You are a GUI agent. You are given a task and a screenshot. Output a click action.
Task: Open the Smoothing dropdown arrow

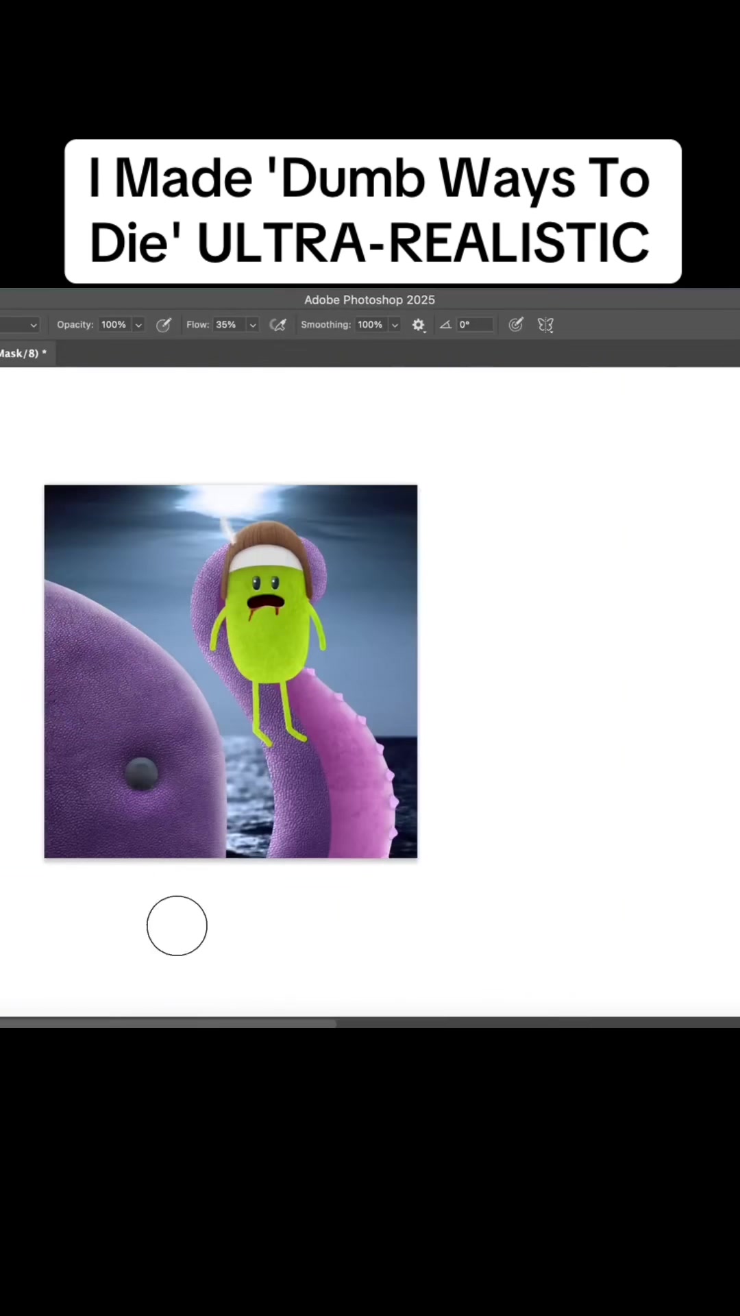395,325
